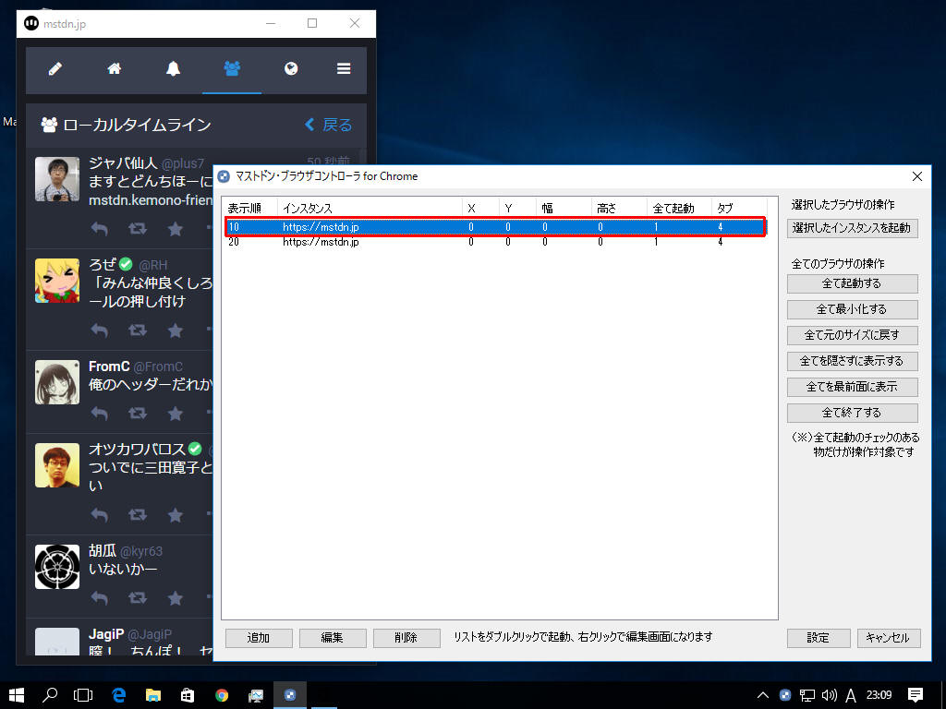Click the 高さ column header
Screen dimensions: 946x709
coord(619,208)
